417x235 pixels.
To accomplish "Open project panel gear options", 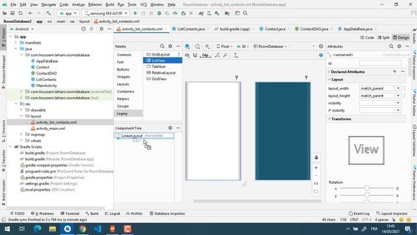I will (x=102, y=29).
